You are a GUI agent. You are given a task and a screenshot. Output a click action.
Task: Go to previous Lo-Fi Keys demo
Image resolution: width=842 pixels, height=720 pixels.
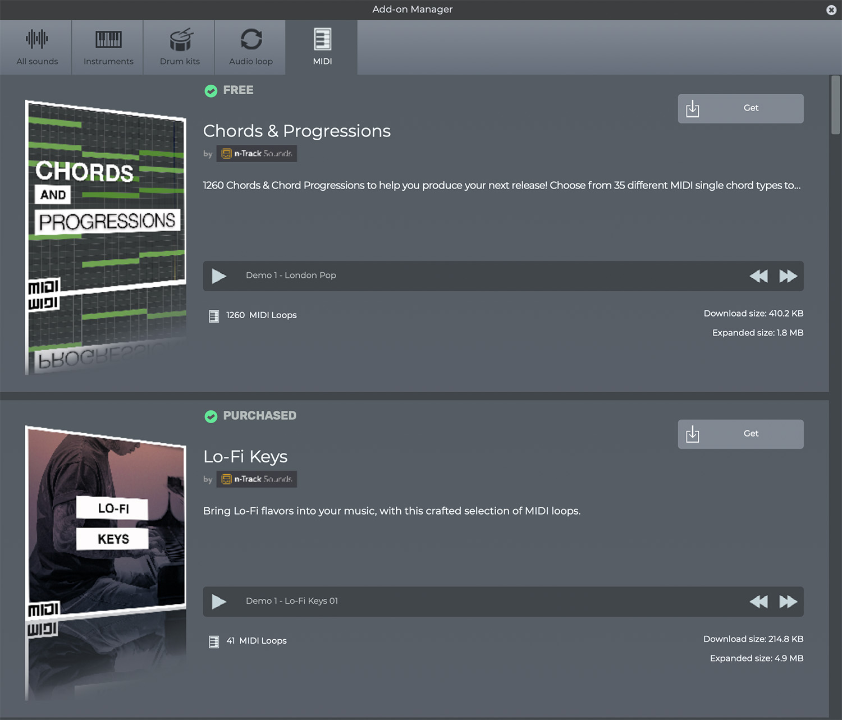click(x=758, y=602)
